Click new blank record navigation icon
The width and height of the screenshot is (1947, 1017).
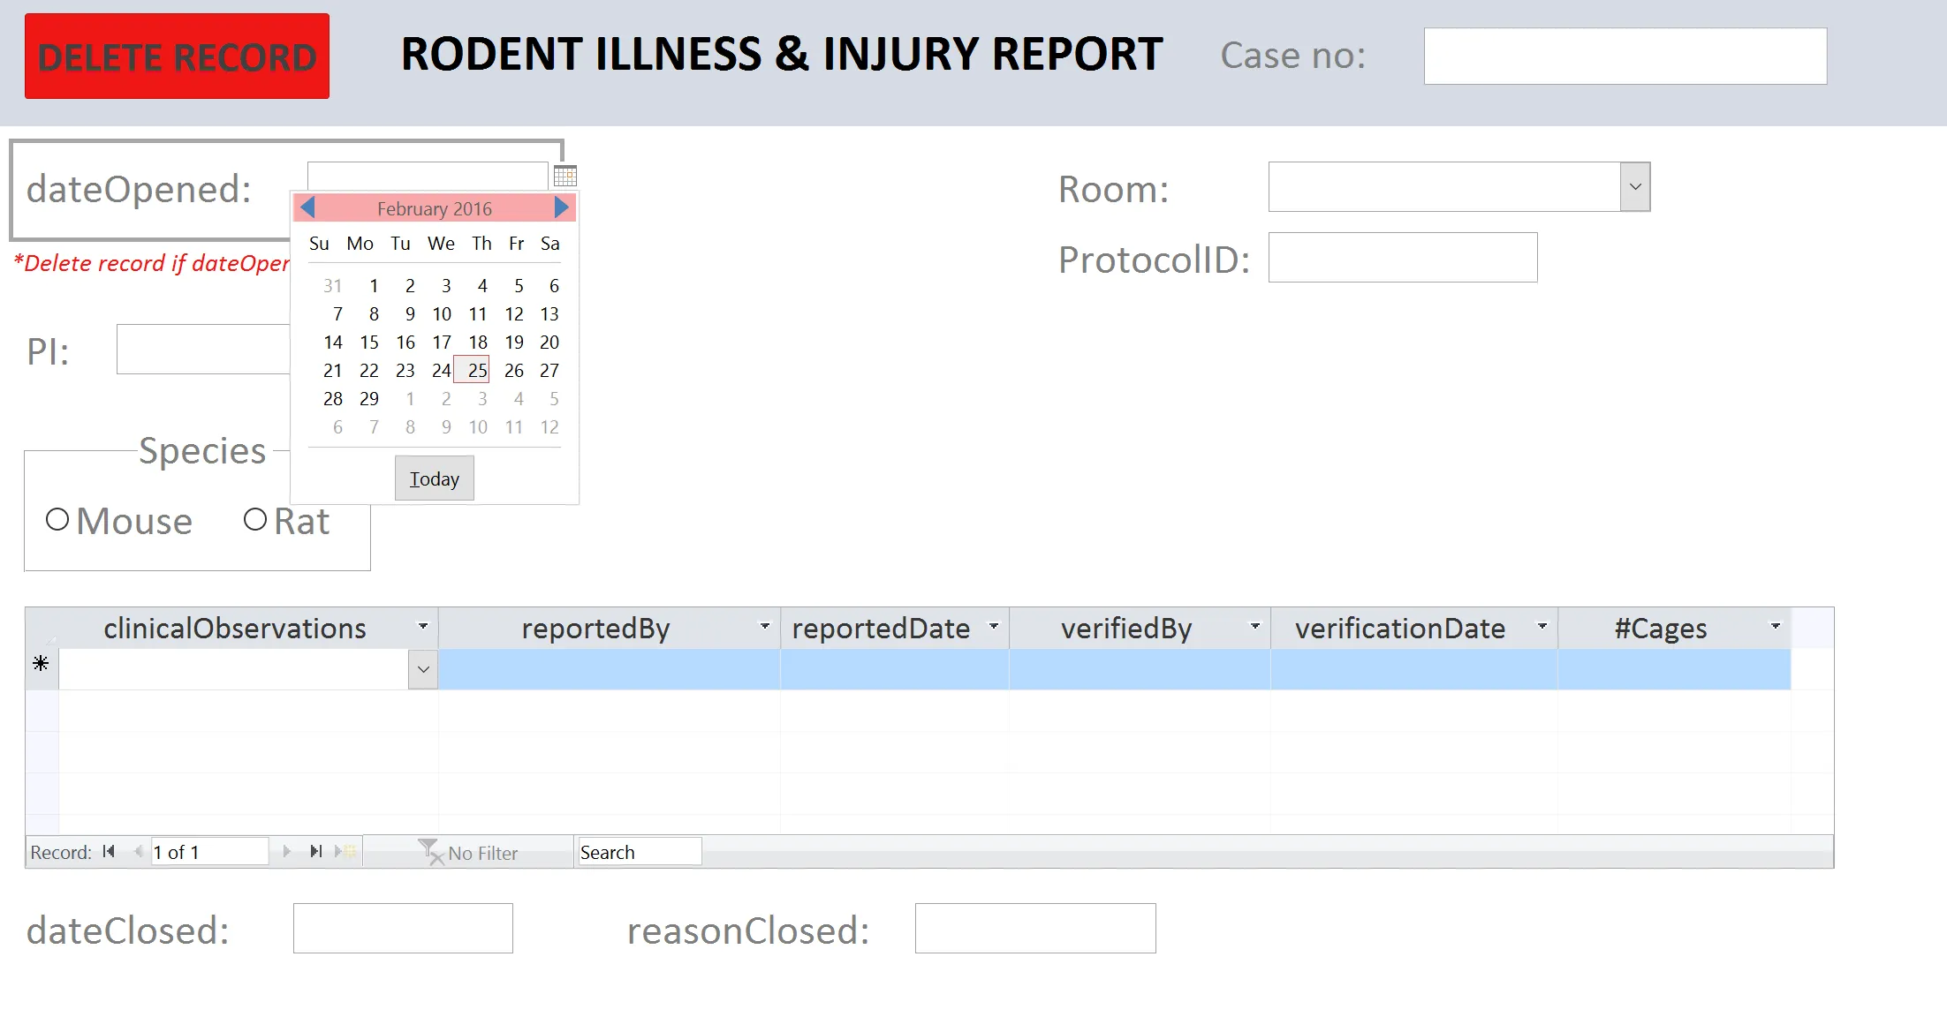click(x=345, y=852)
